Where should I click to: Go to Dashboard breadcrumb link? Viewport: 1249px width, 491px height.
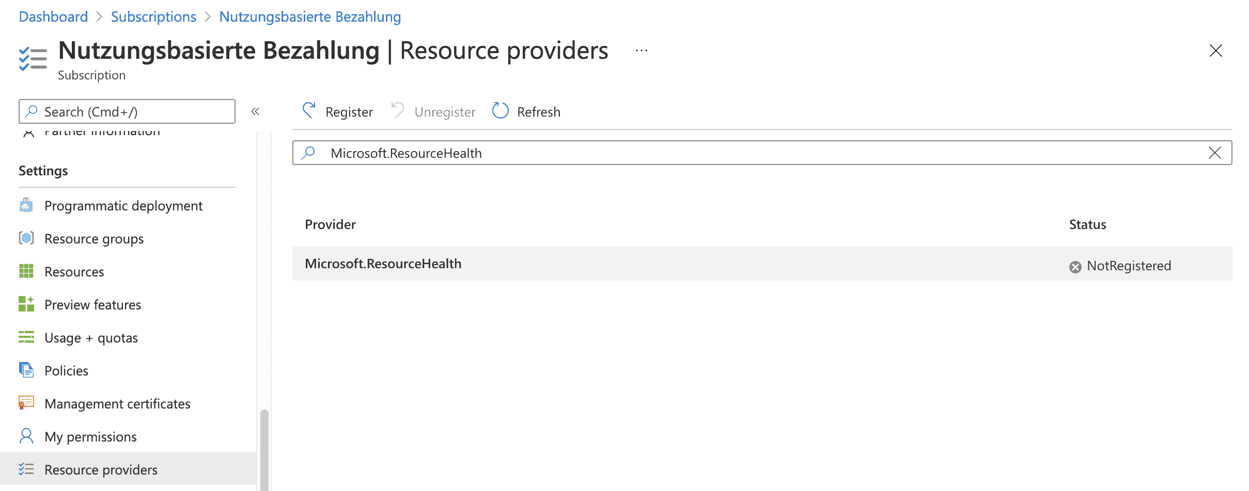(53, 17)
